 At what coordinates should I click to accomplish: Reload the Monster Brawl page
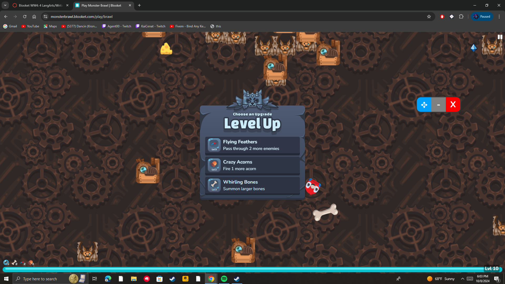[x=25, y=17]
